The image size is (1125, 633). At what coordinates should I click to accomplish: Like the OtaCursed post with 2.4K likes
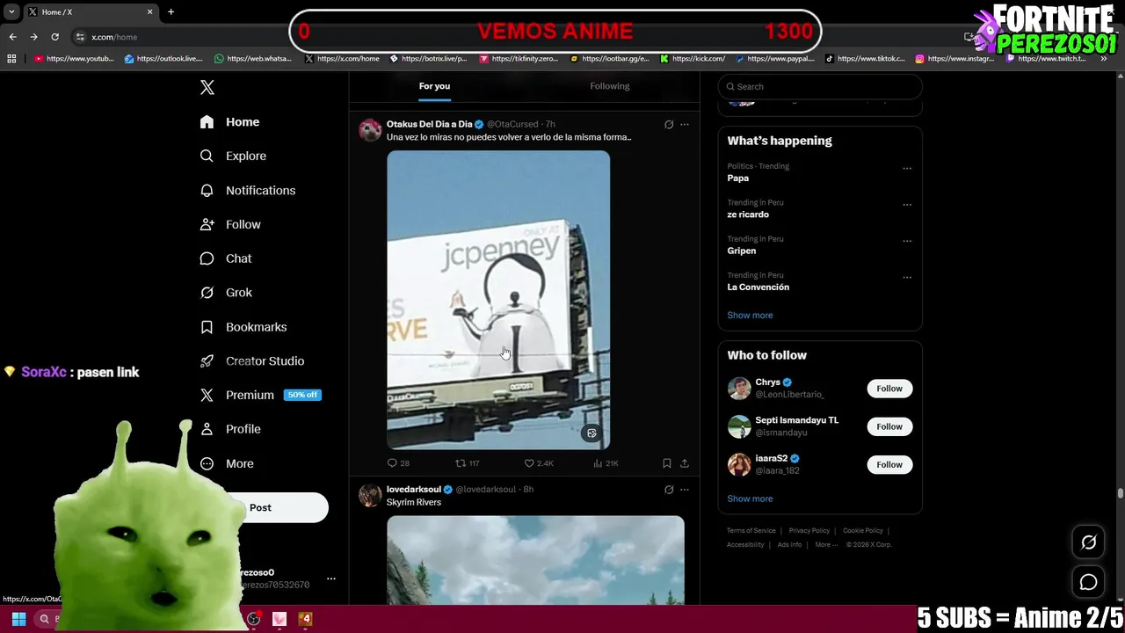(539, 463)
